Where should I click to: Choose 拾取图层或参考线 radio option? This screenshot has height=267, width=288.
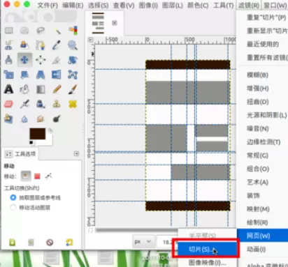point(13,197)
